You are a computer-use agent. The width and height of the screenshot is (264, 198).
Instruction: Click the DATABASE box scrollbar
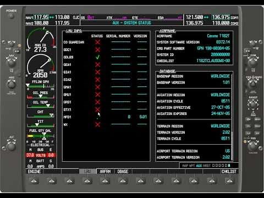(232, 117)
